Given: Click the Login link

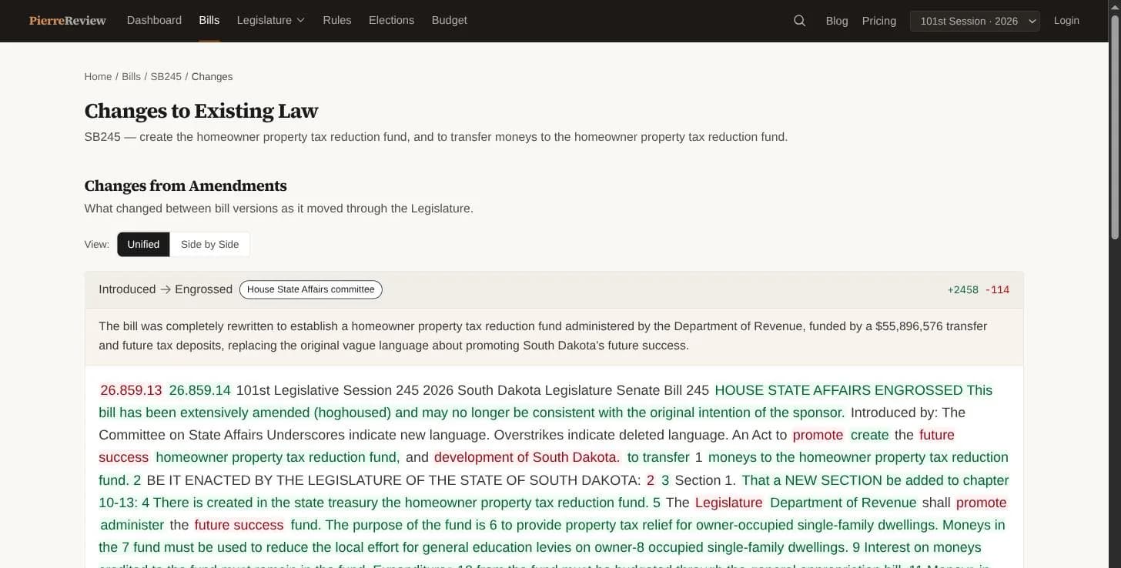Looking at the screenshot, I should point(1066,21).
